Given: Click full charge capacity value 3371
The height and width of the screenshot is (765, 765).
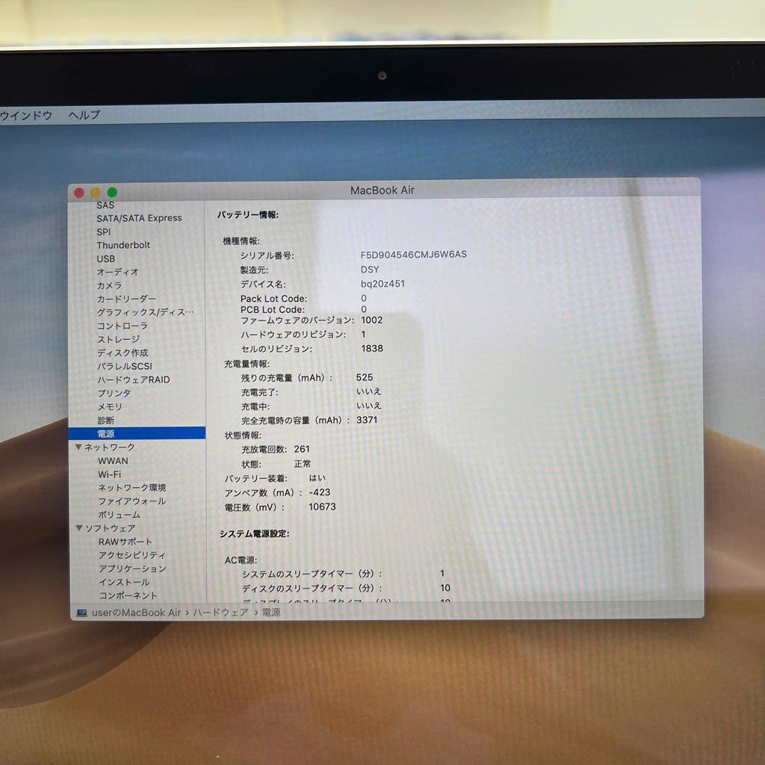Looking at the screenshot, I should (x=367, y=420).
